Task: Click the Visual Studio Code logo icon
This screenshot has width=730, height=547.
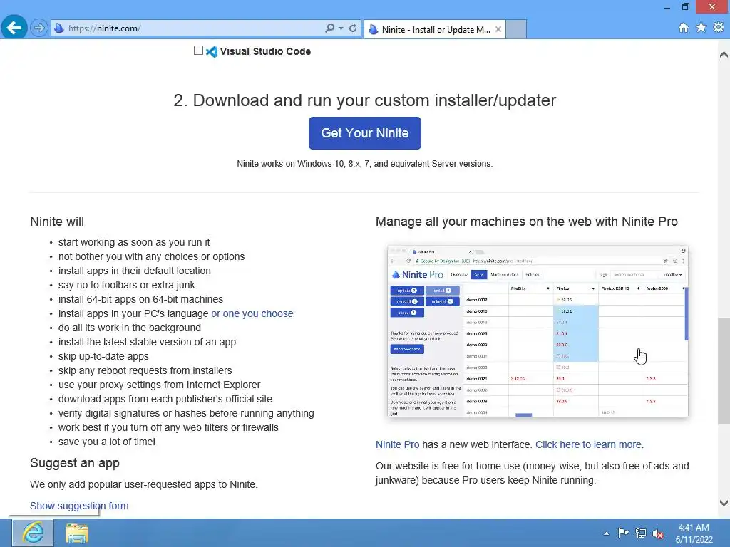Action: 212,51
